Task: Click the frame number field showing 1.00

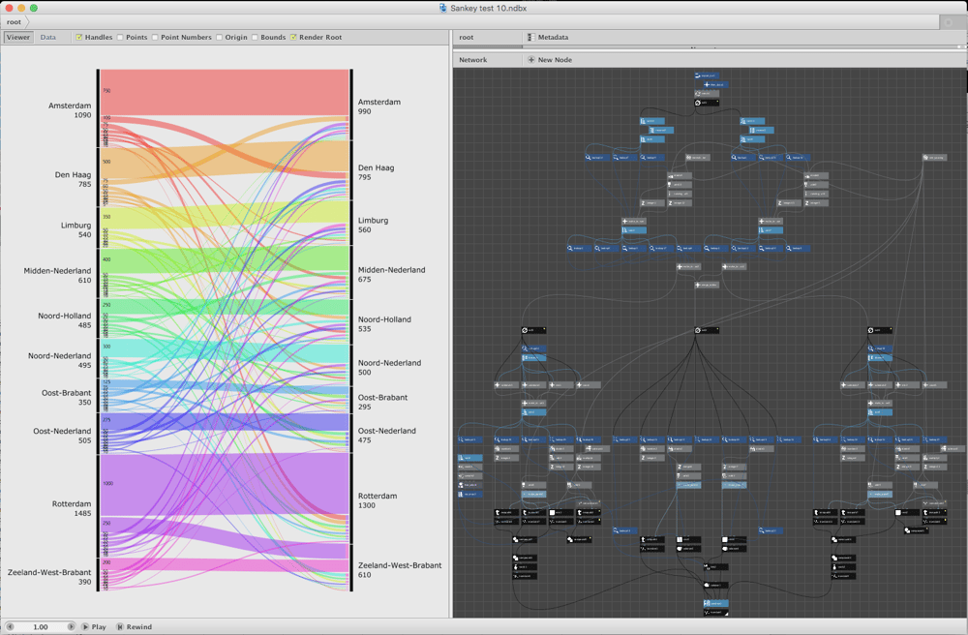Action: click(40, 626)
